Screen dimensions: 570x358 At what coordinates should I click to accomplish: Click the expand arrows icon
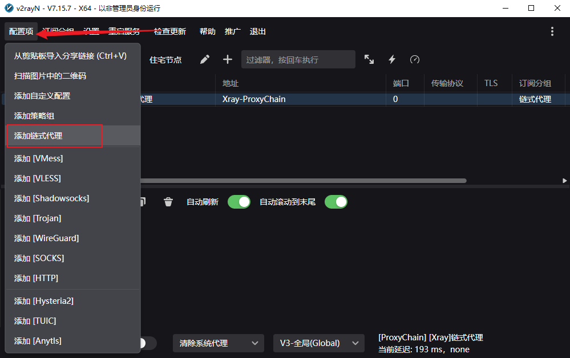click(x=369, y=59)
